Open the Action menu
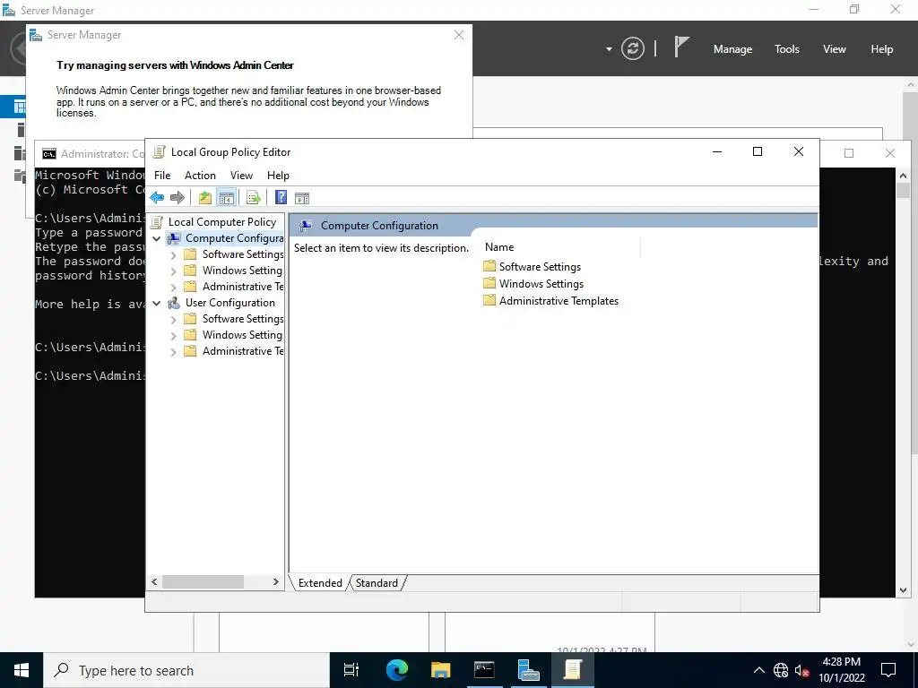This screenshot has height=688, width=918. (x=200, y=176)
